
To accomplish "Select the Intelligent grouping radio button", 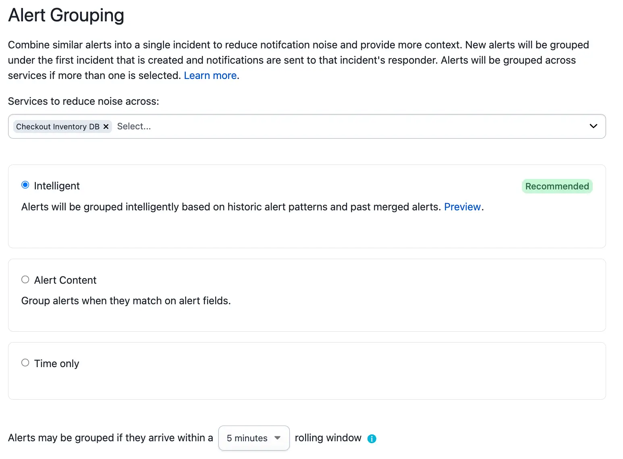I will click(x=25, y=185).
